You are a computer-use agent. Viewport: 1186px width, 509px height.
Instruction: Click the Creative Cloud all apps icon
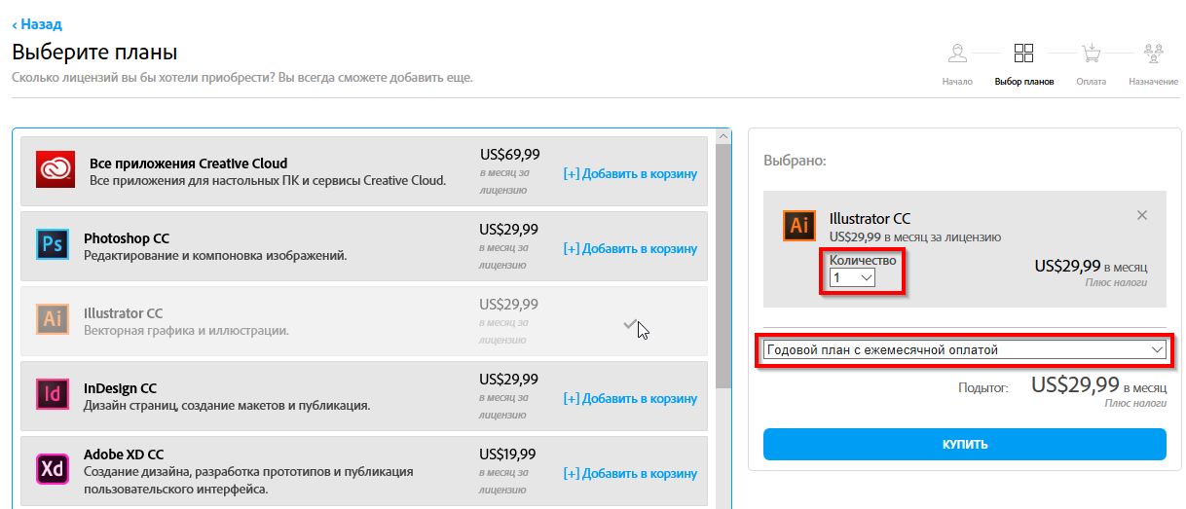[x=56, y=170]
